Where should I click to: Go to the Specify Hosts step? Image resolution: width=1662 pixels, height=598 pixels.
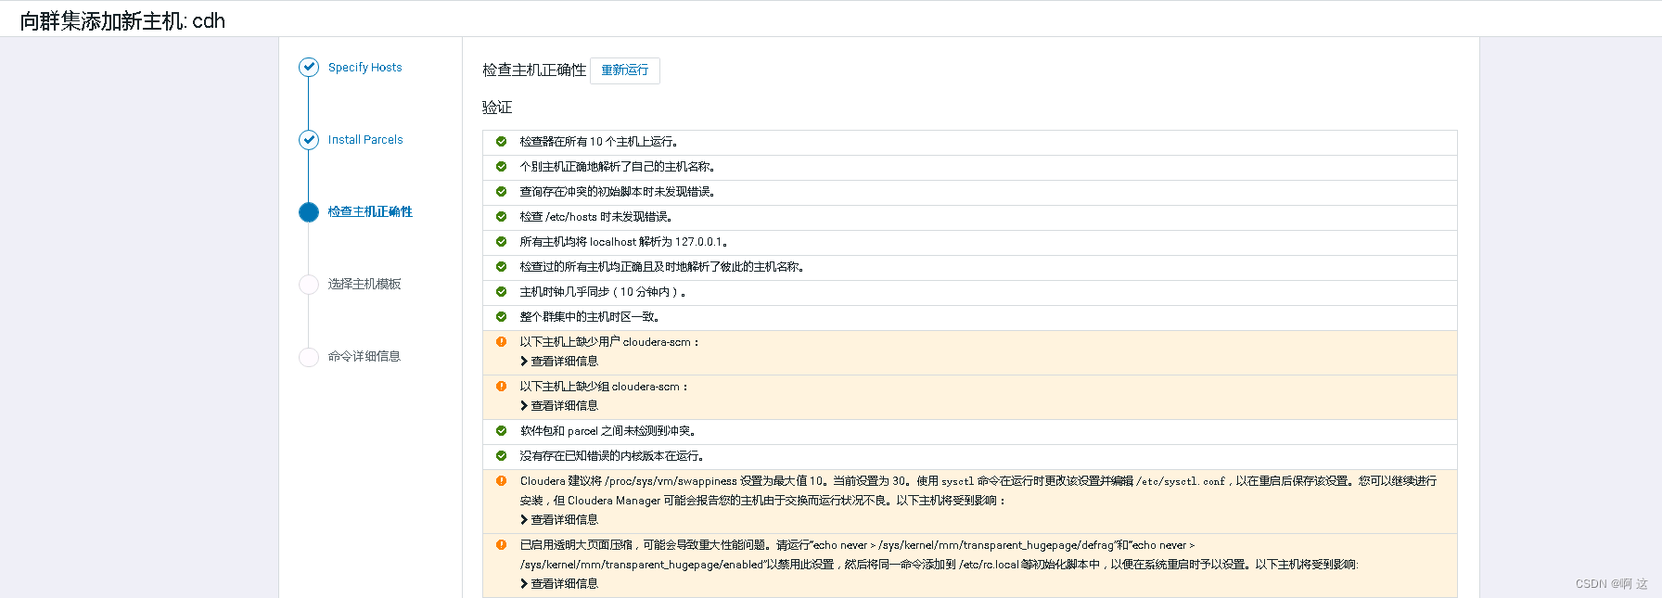tap(364, 68)
